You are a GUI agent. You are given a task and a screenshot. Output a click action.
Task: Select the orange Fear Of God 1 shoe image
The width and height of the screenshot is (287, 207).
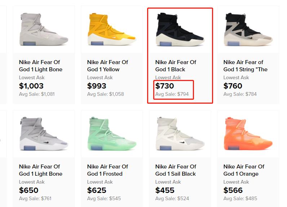click(248, 134)
